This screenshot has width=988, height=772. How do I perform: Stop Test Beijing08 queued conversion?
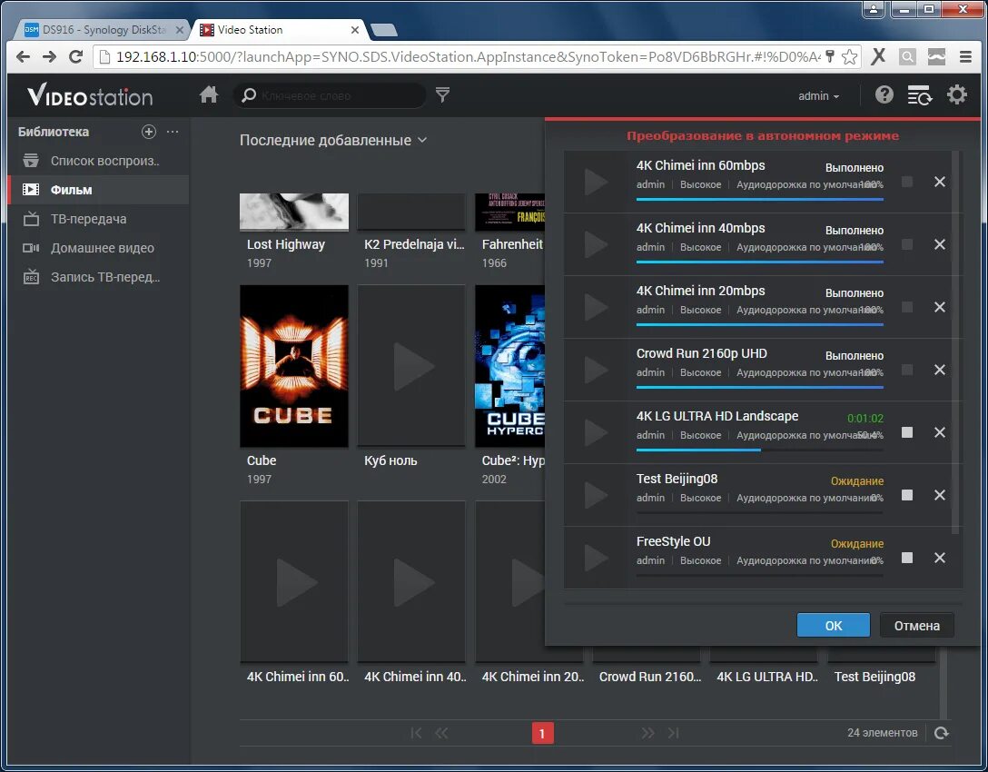pyautogui.click(x=907, y=495)
